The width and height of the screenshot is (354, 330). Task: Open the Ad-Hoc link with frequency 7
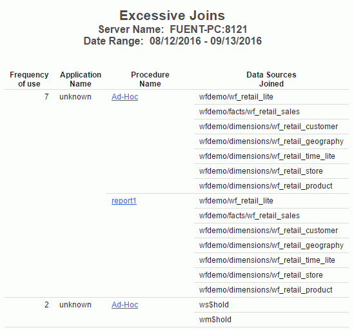tap(125, 97)
